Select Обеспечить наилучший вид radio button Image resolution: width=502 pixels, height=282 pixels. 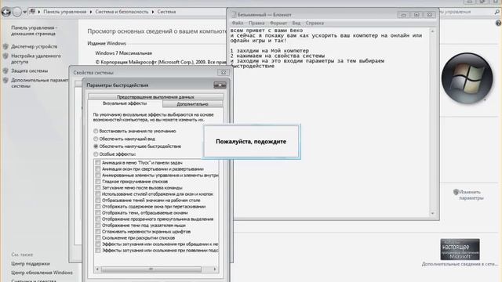[96, 139]
